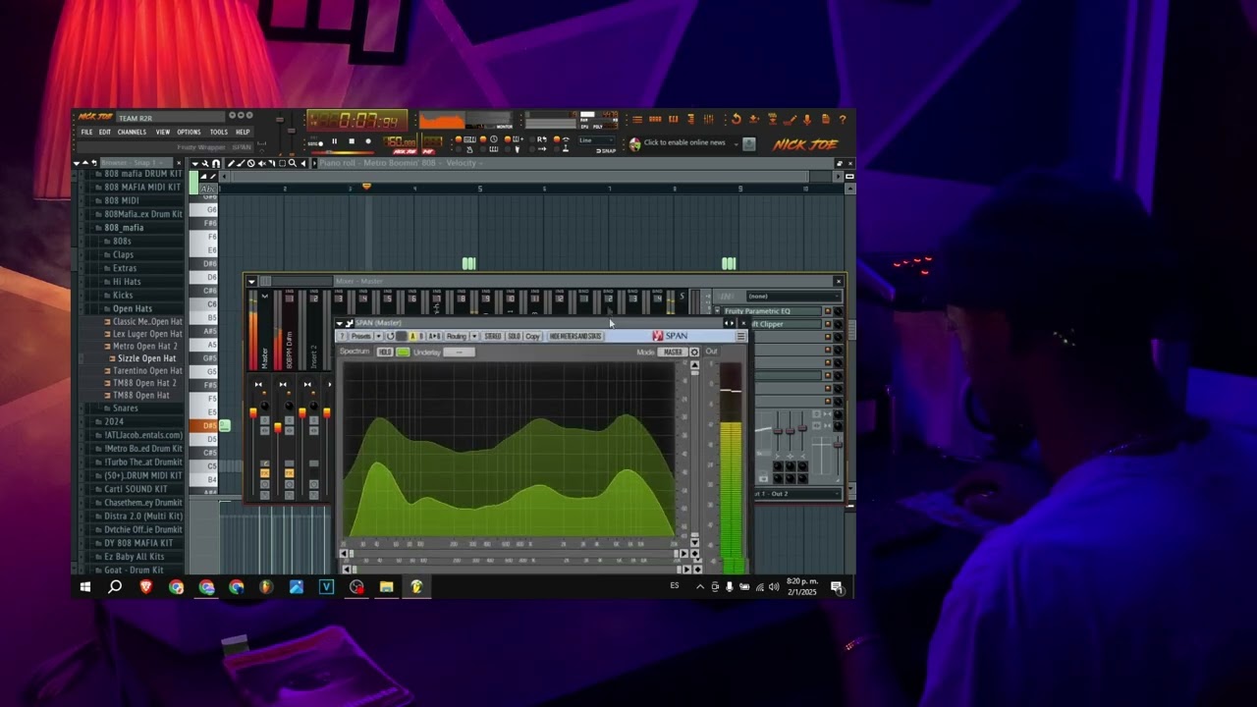Select Tarentino Open Hat sample
The width and height of the screenshot is (1257, 707).
147,371
